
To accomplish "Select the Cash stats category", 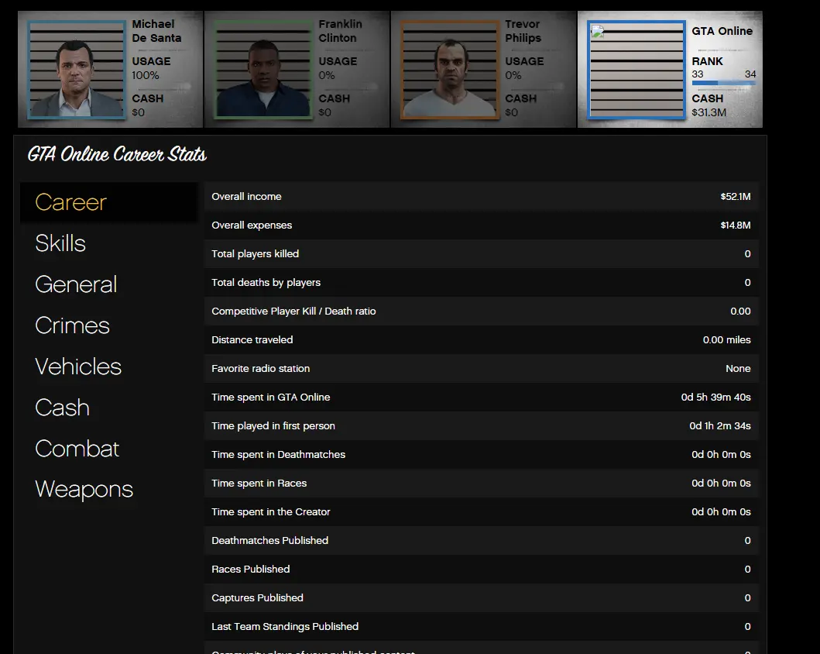I will coord(62,408).
